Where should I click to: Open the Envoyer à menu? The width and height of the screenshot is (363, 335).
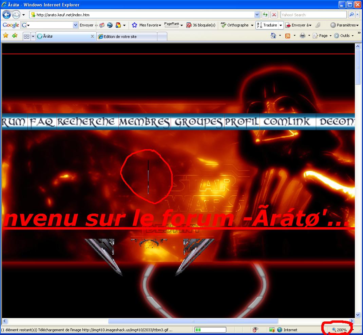click(x=299, y=25)
